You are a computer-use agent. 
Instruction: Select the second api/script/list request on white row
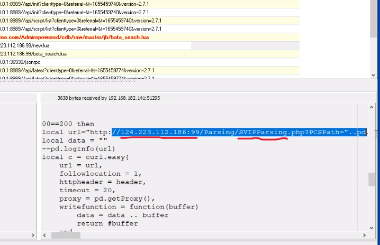pos(150,29)
